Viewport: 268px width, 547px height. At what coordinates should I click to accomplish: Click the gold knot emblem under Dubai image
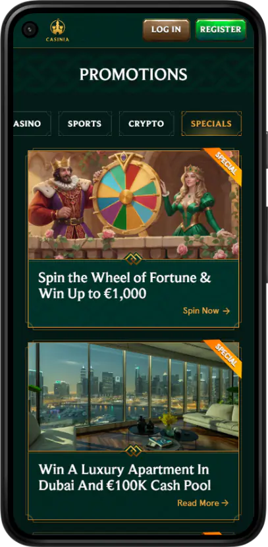pyautogui.click(x=133, y=451)
